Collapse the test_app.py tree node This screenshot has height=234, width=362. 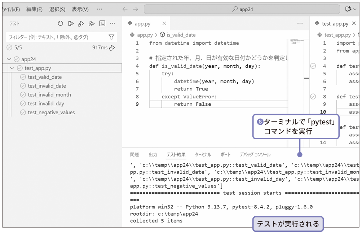coord(12,68)
